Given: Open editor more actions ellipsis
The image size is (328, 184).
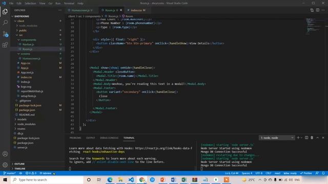Looking at the screenshot, I should pyautogui.click(x=323, y=10).
